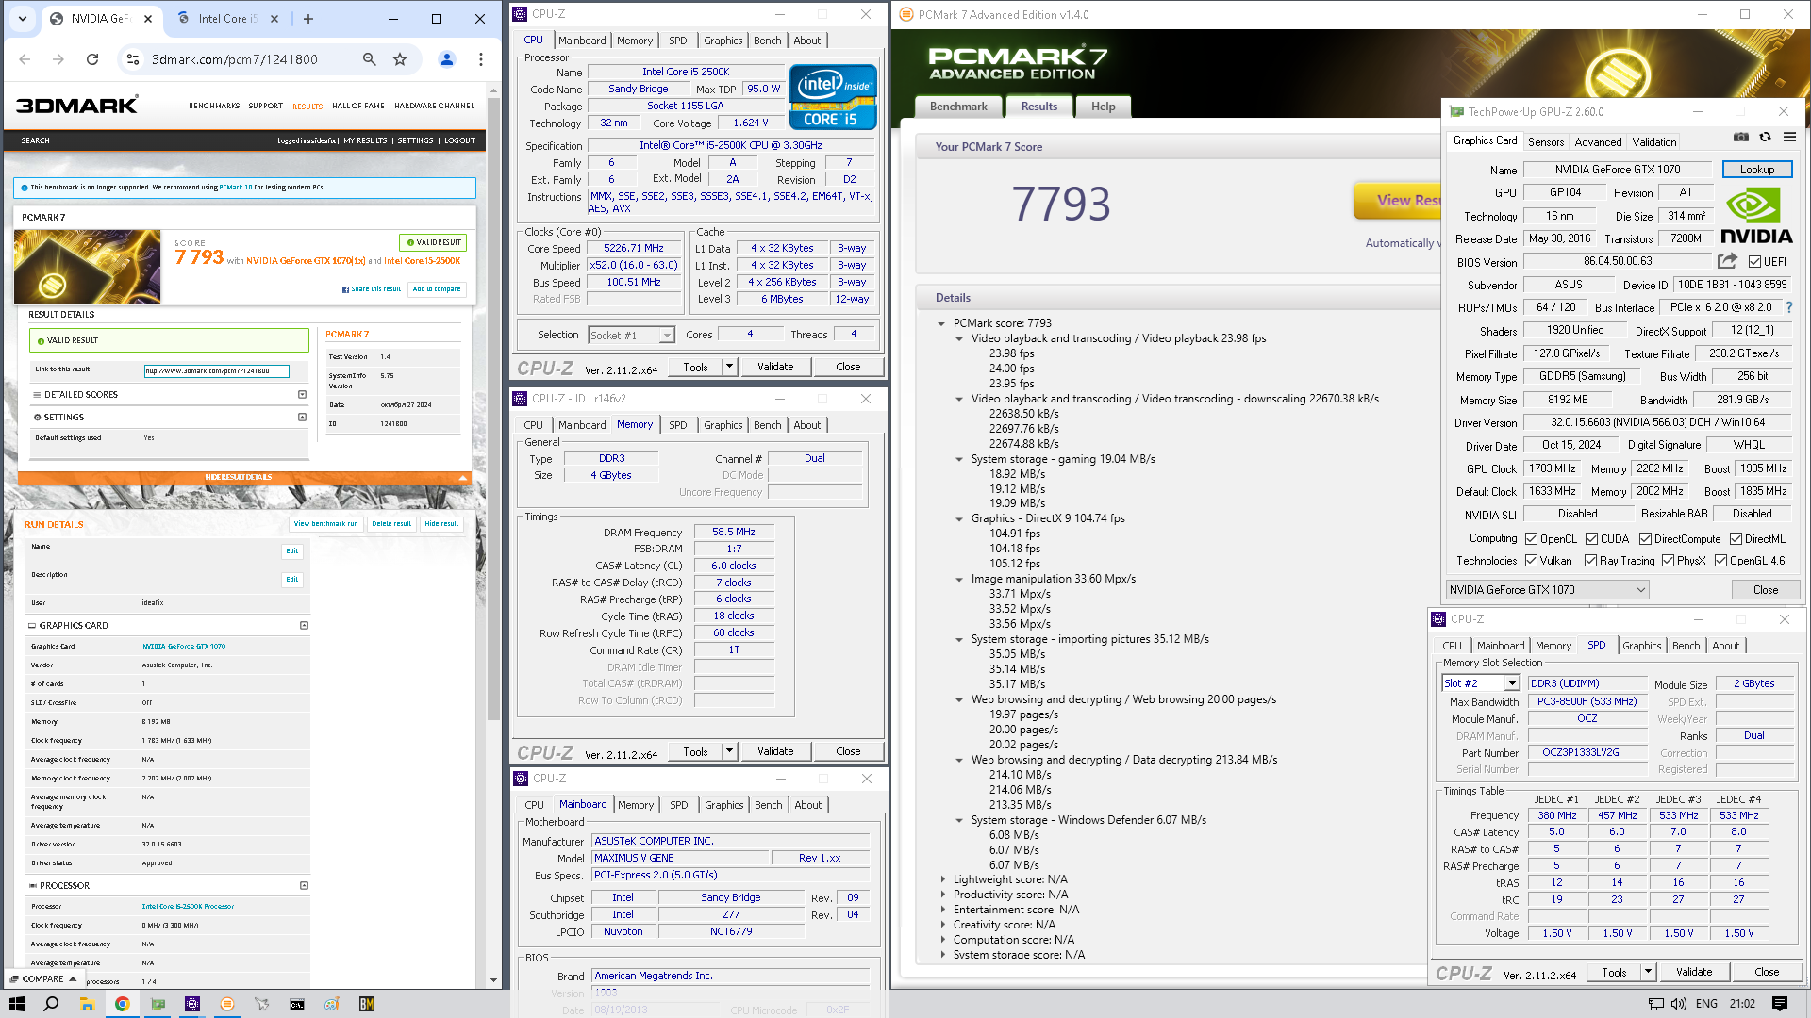This screenshot has height=1018, width=1811.
Task: Toggle the PhysX checkbox
Action: click(x=1668, y=561)
